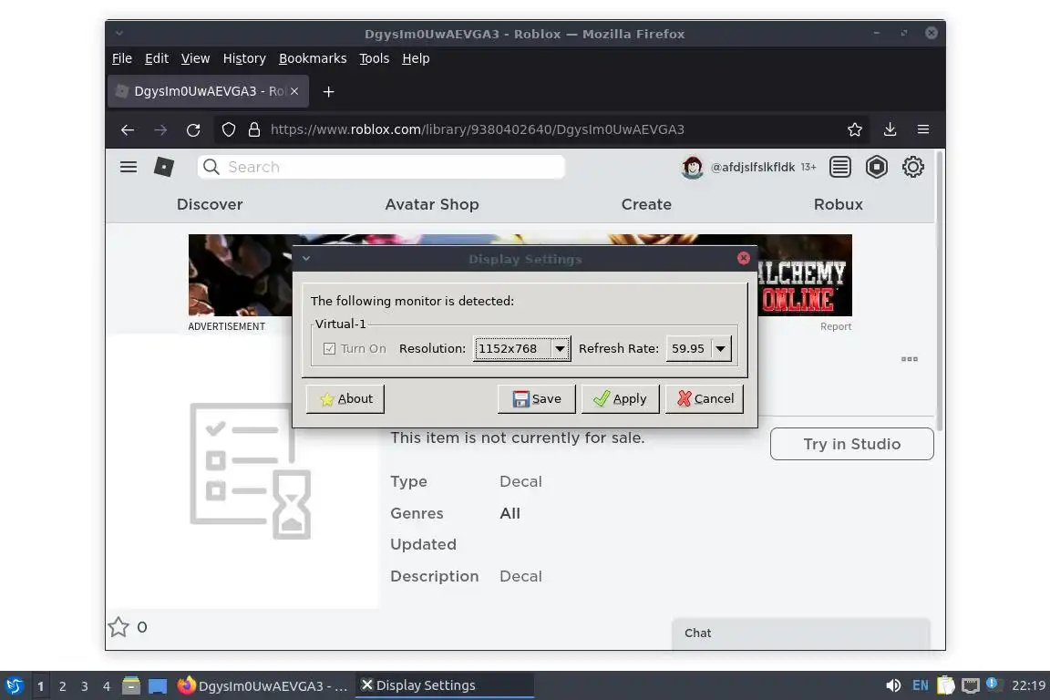Click the Roblox logo home icon
Image resolution: width=1050 pixels, height=700 pixels.
(164, 167)
